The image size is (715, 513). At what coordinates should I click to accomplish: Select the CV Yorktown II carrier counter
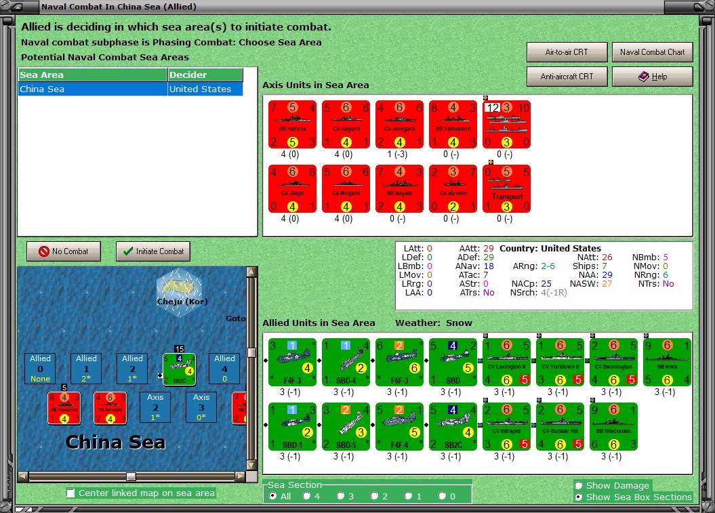[x=560, y=363]
